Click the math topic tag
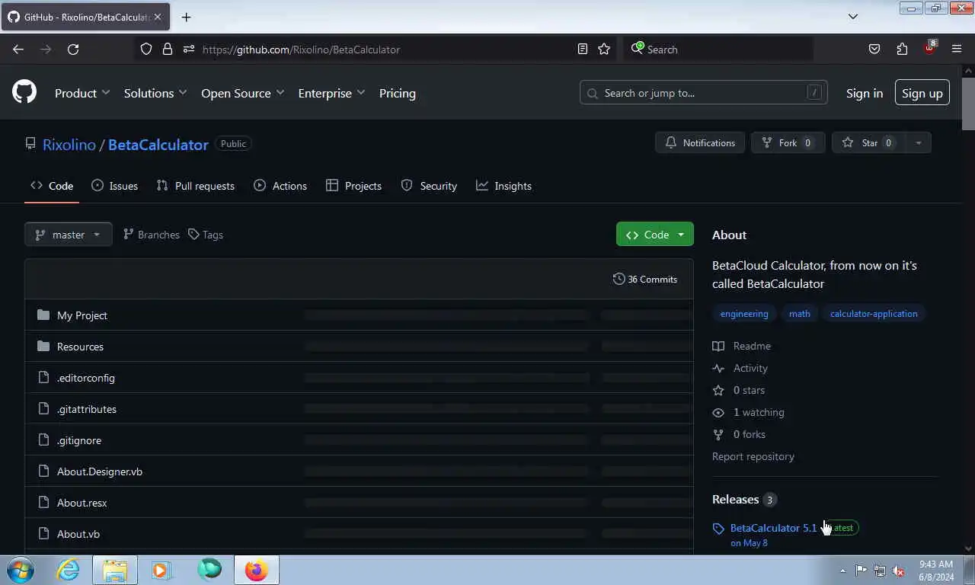 (800, 314)
